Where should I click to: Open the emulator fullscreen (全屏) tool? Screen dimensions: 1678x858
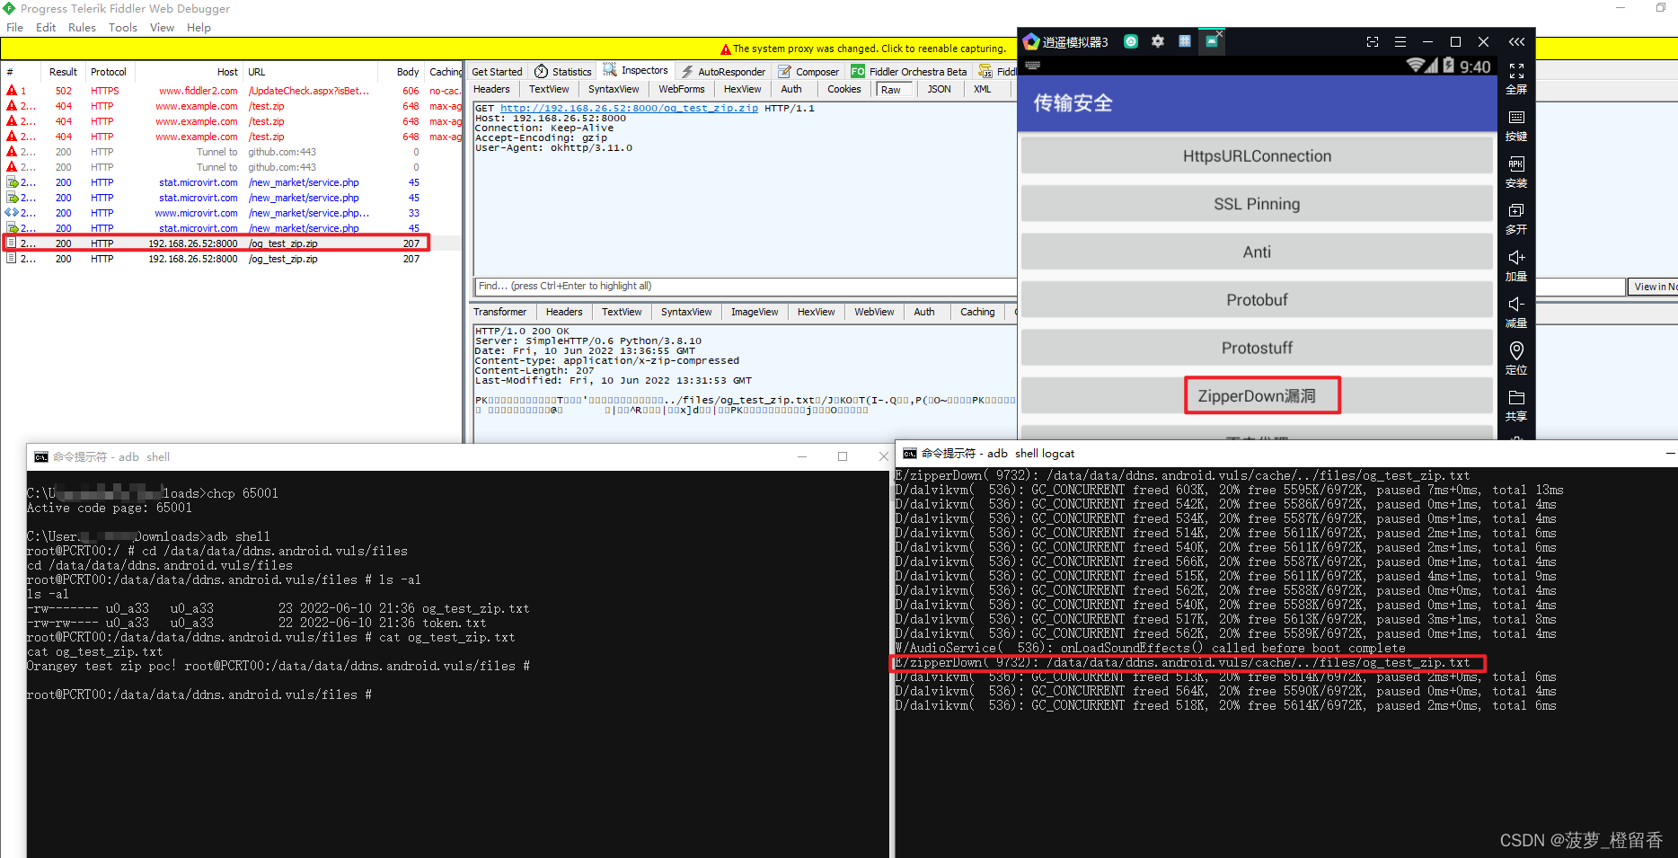click(x=1516, y=78)
